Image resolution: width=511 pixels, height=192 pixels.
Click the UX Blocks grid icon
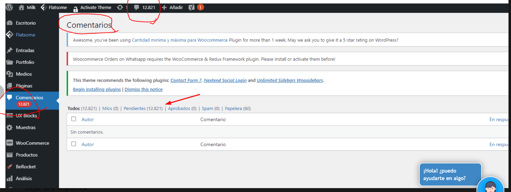coord(10,116)
